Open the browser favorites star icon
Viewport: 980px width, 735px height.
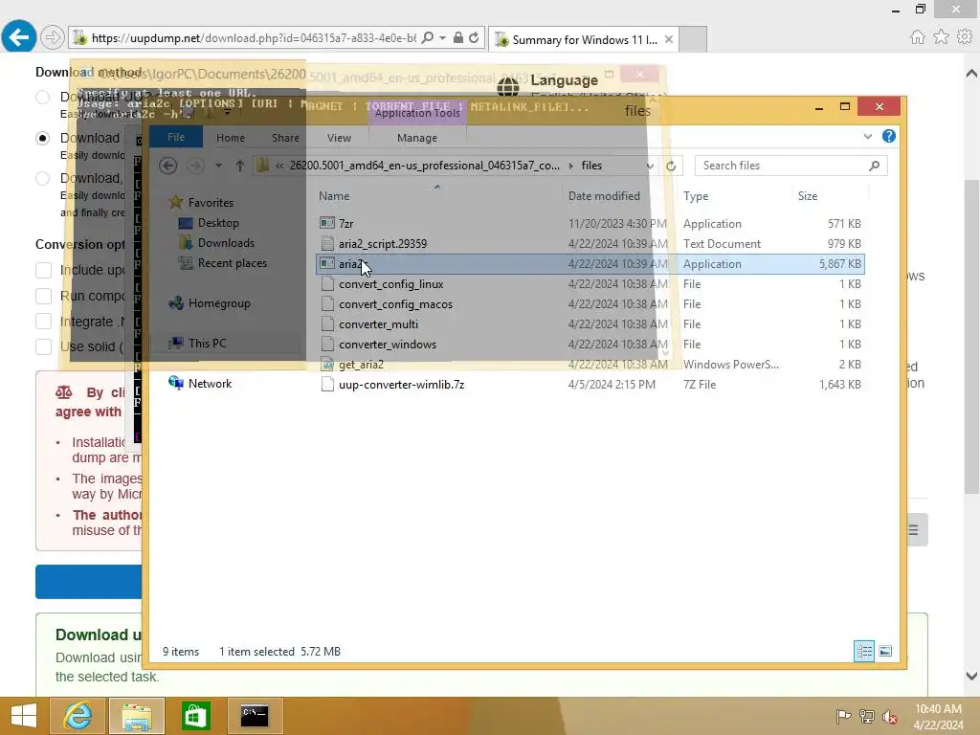point(941,37)
